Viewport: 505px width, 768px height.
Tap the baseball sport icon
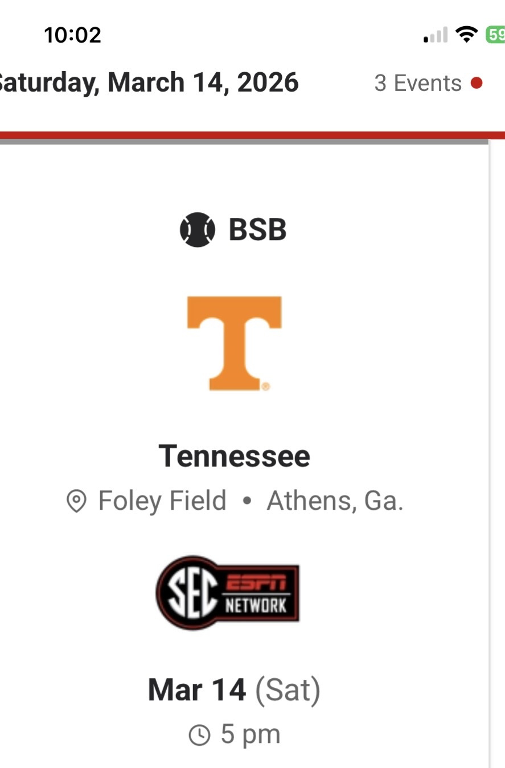(197, 230)
